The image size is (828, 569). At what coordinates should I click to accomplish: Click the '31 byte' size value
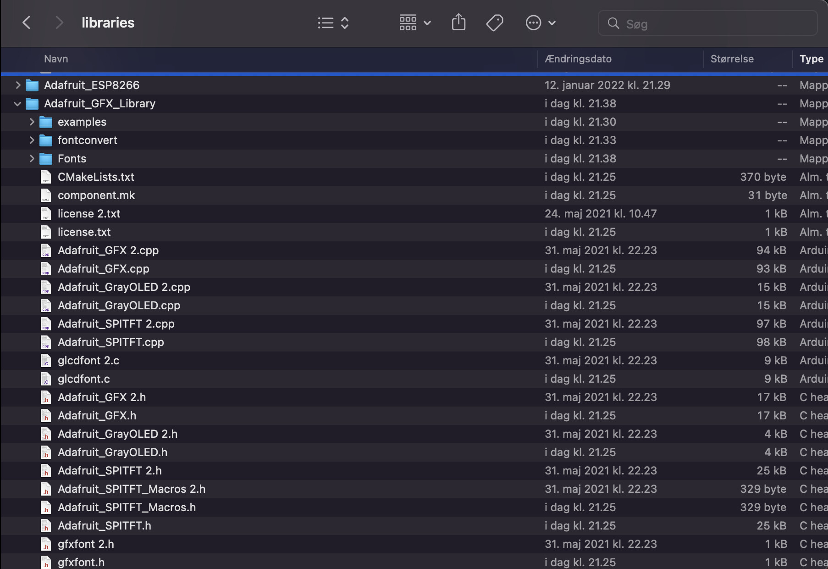coord(767,195)
